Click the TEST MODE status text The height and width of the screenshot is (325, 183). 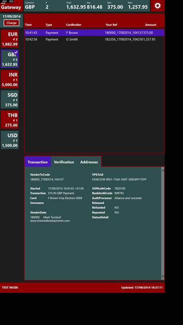tap(10, 287)
